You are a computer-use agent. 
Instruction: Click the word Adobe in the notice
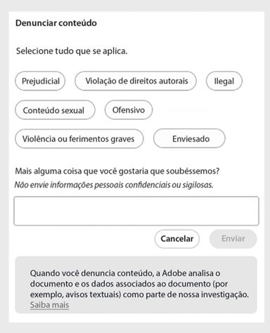[x=174, y=273]
